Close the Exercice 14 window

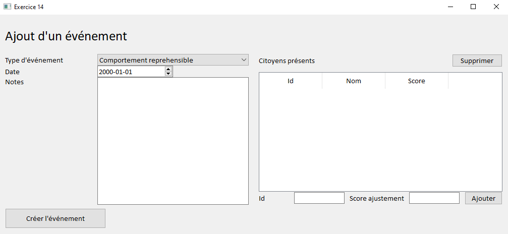point(496,7)
